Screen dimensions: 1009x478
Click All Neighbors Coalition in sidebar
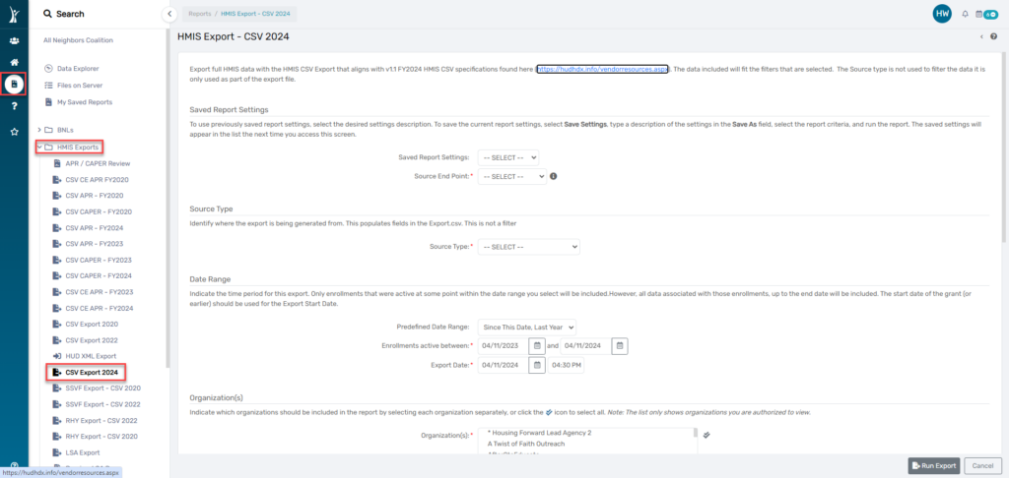78,40
